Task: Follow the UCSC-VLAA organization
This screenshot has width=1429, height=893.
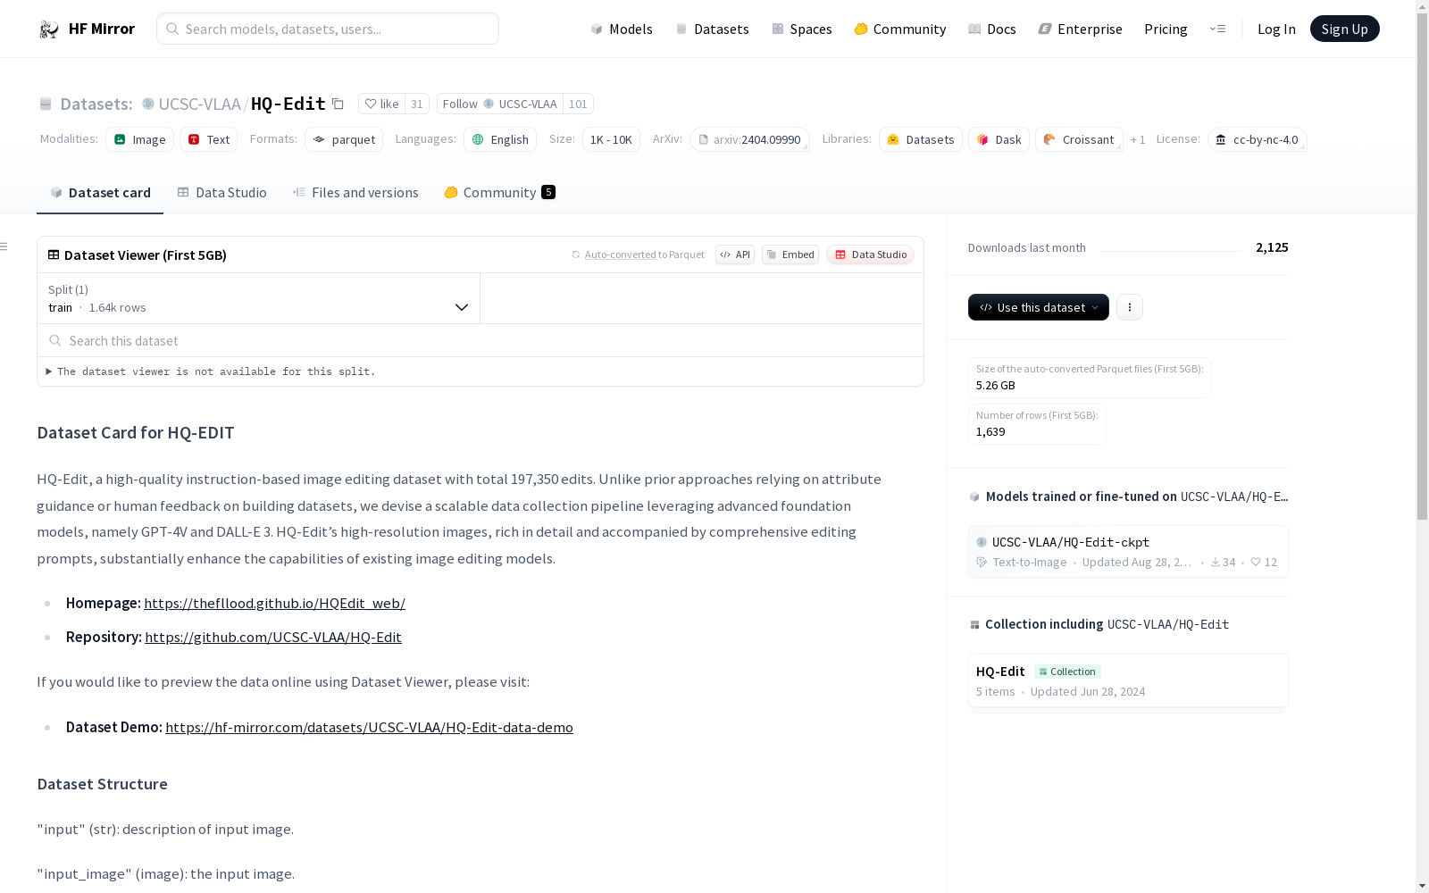Action: (x=500, y=104)
